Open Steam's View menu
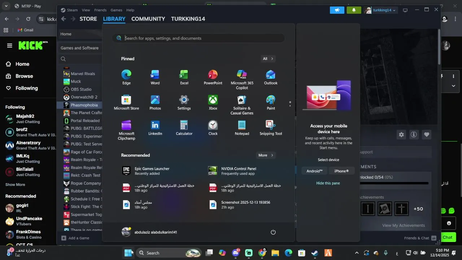462x260 pixels. [x=86, y=10]
